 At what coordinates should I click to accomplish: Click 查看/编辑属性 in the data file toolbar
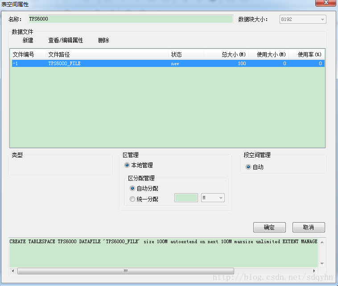coord(66,40)
